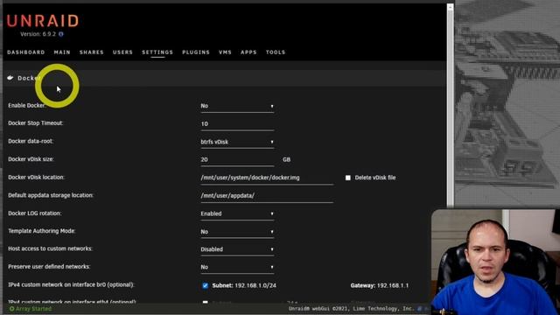Open the Dashboard tab
Viewport: 560px width, 315px height.
[26, 52]
